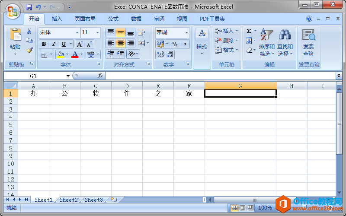Image resolution: width=346 pixels, height=216 pixels.
Task: Open 排序和筛选 sort and filter
Action: pos(266,42)
